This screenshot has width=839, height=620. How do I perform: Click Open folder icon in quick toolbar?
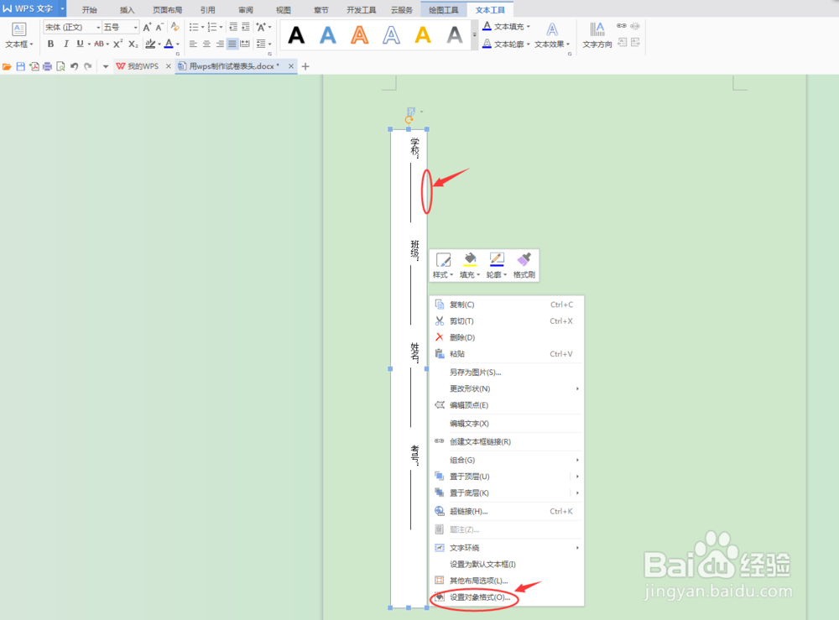click(7, 66)
